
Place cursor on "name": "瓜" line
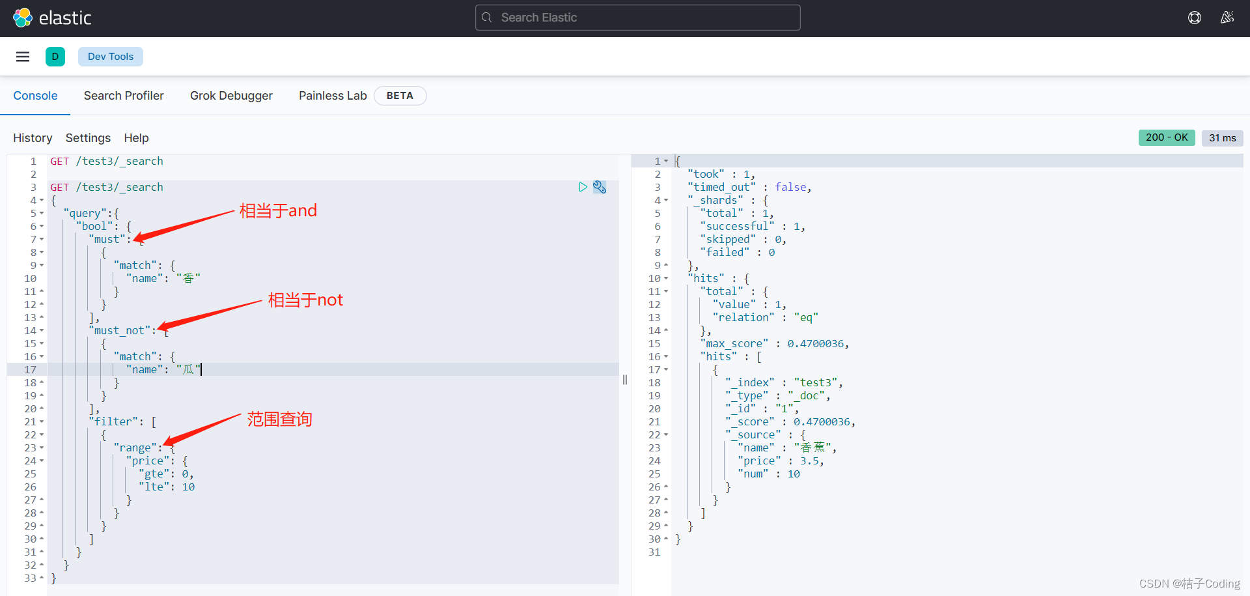(x=163, y=369)
